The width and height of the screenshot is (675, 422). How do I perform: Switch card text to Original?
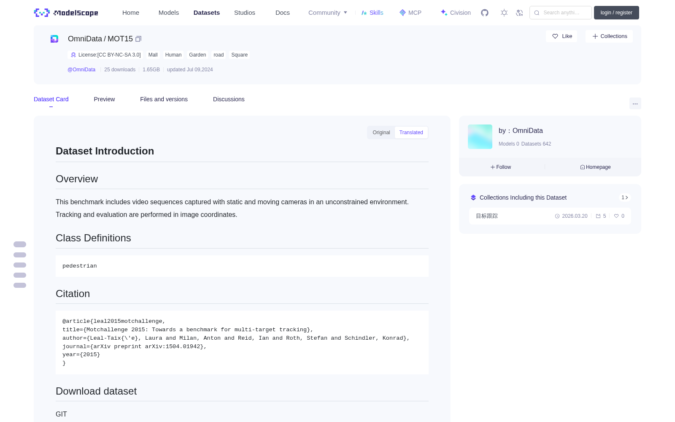[381, 133]
